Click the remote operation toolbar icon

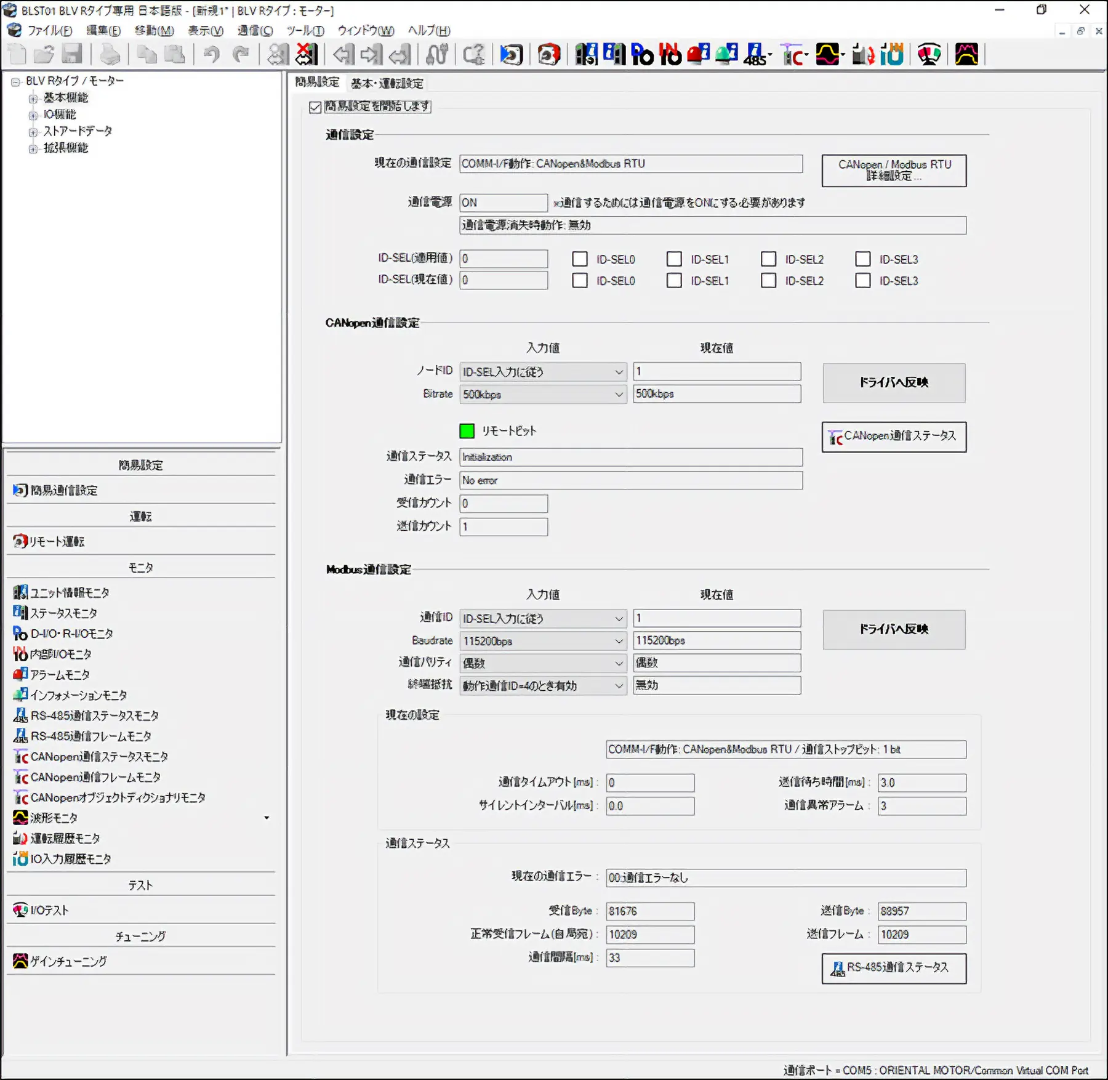click(x=548, y=55)
